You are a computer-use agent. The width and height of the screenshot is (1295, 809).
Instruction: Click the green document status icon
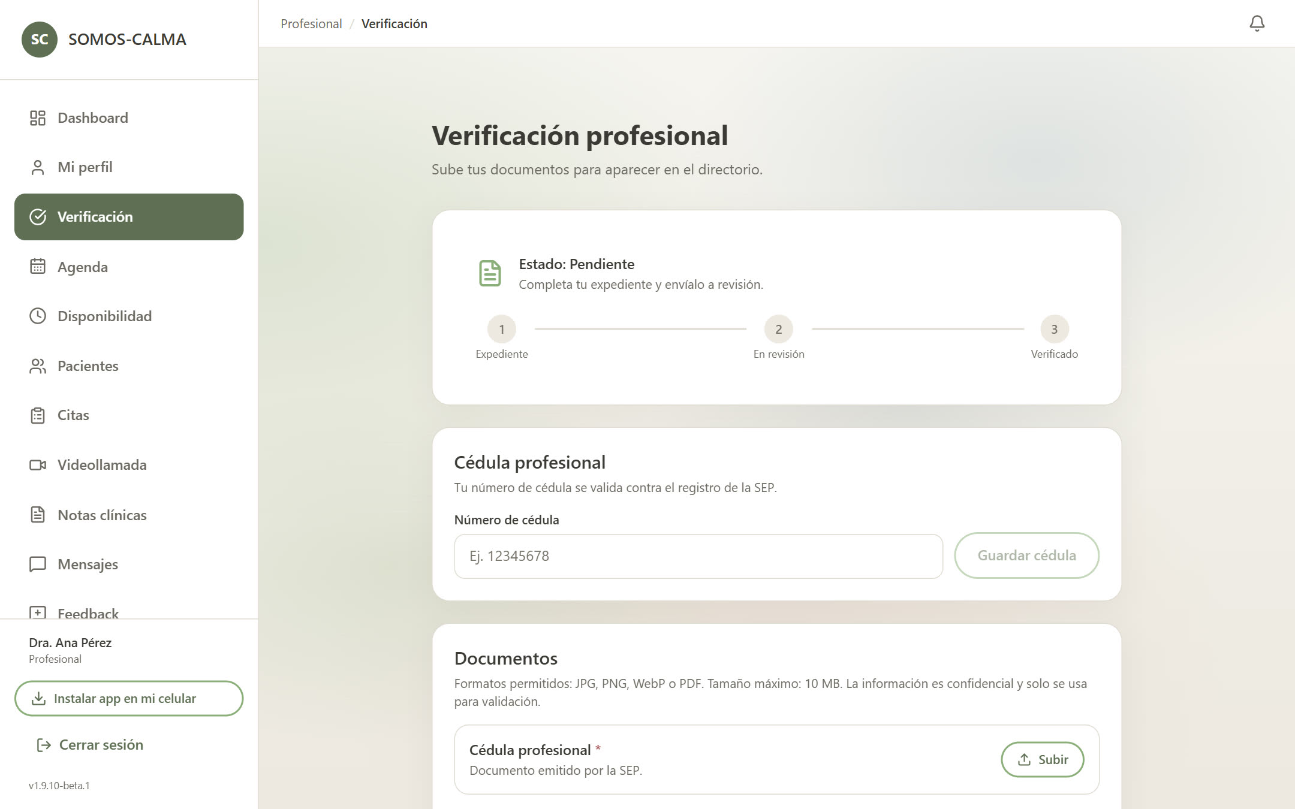click(490, 273)
